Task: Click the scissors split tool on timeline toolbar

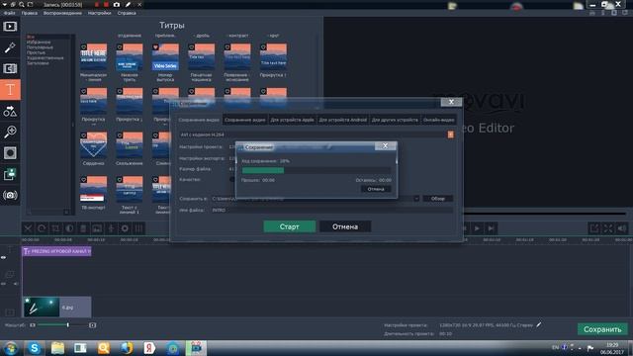Action: click(28, 228)
